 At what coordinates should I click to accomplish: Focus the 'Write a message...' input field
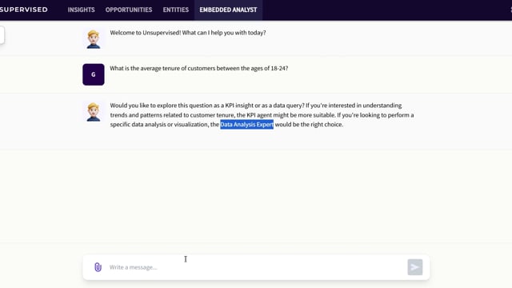coord(256,267)
